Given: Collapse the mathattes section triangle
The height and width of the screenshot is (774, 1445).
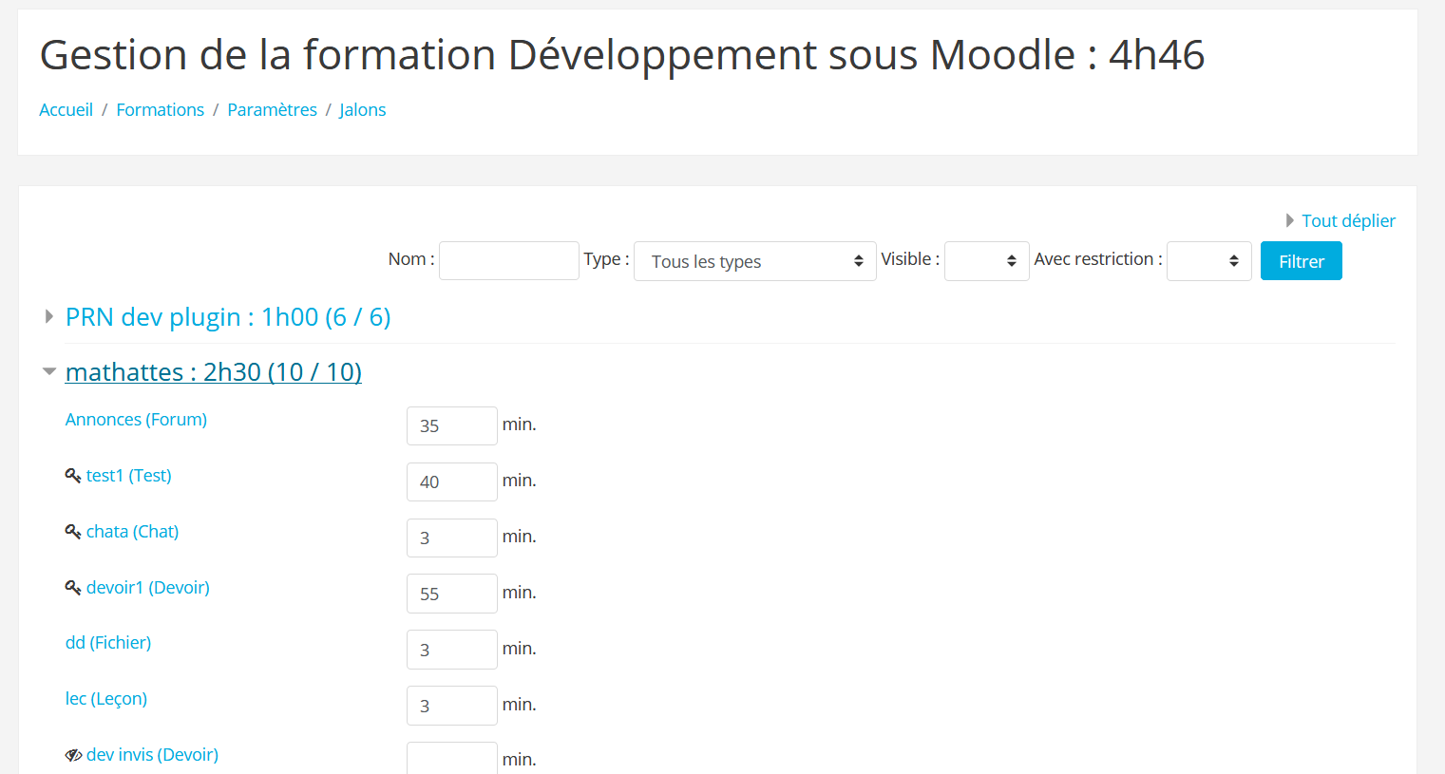Looking at the screenshot, I should coord(49,371).
